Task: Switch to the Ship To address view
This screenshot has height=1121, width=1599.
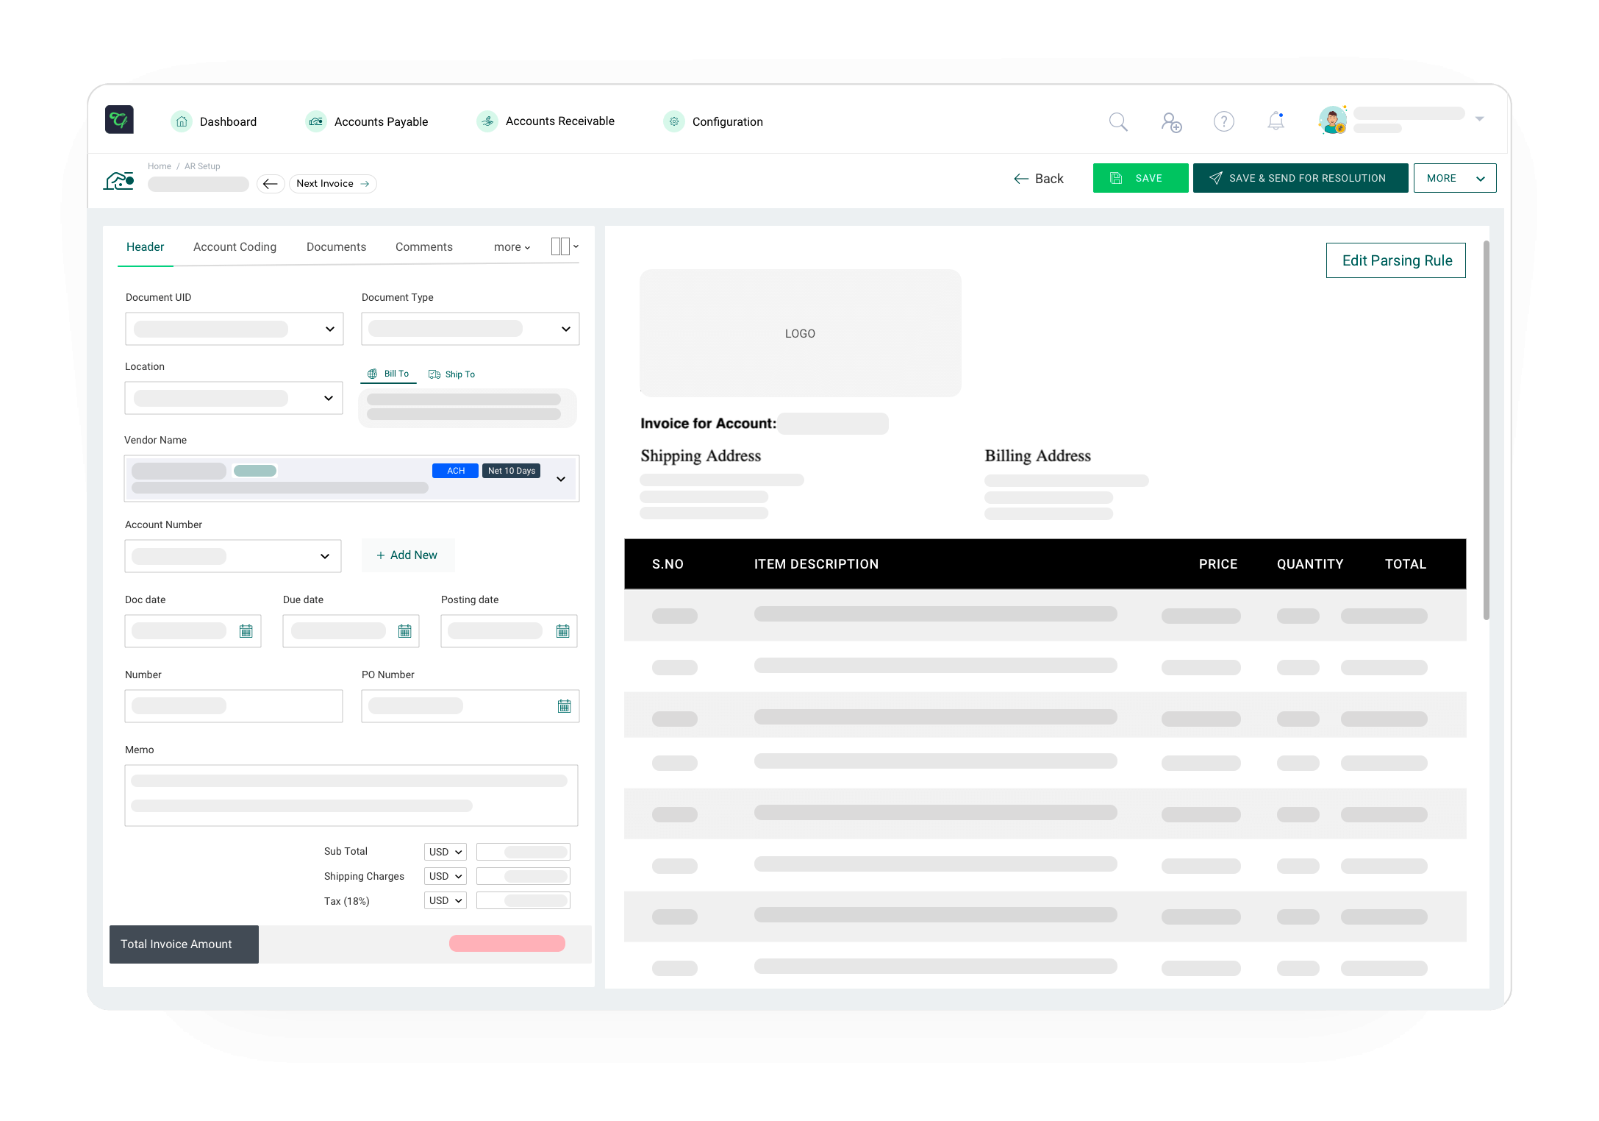Action: [x=452, y=374]
